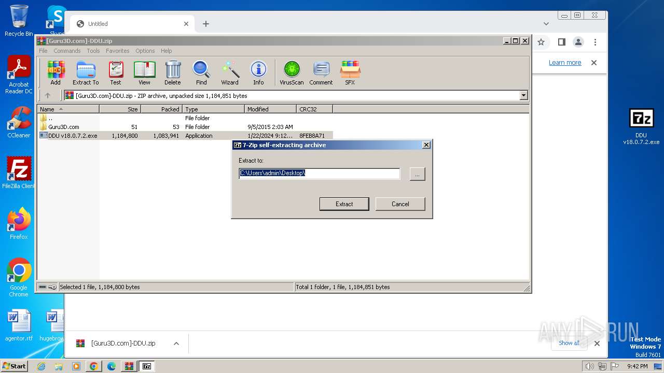Image resolution: width=664 pixels, height=373 pixels.
Task: Sort by Size column header
Action: (x=120, y=109)
